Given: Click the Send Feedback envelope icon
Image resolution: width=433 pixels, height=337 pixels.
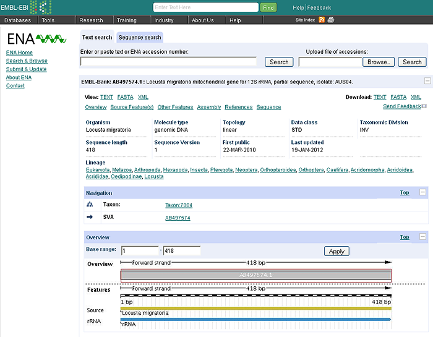Looking at the screenshot, I should coord(424,106).
